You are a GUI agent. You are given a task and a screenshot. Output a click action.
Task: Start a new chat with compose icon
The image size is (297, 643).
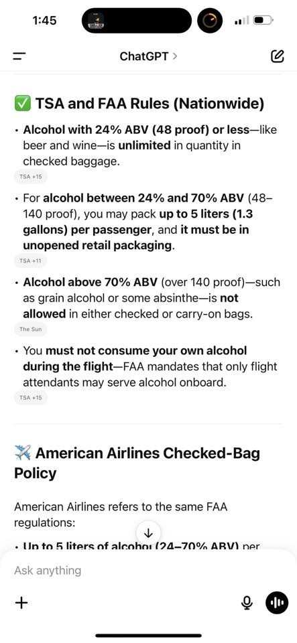(278, 56)
